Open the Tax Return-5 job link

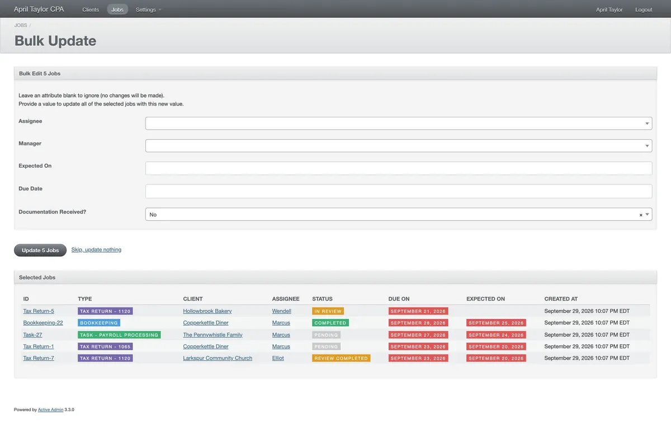39,311
